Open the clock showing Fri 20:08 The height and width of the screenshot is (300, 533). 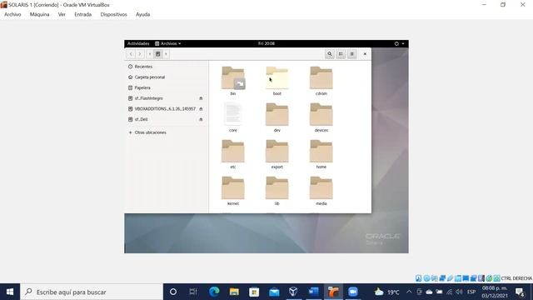pyautogui.click(x=266, y=43)
